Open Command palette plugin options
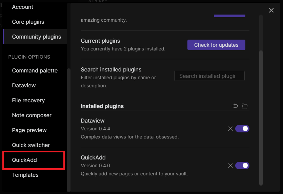Screen dimensions: 283x194 (35, 70)
